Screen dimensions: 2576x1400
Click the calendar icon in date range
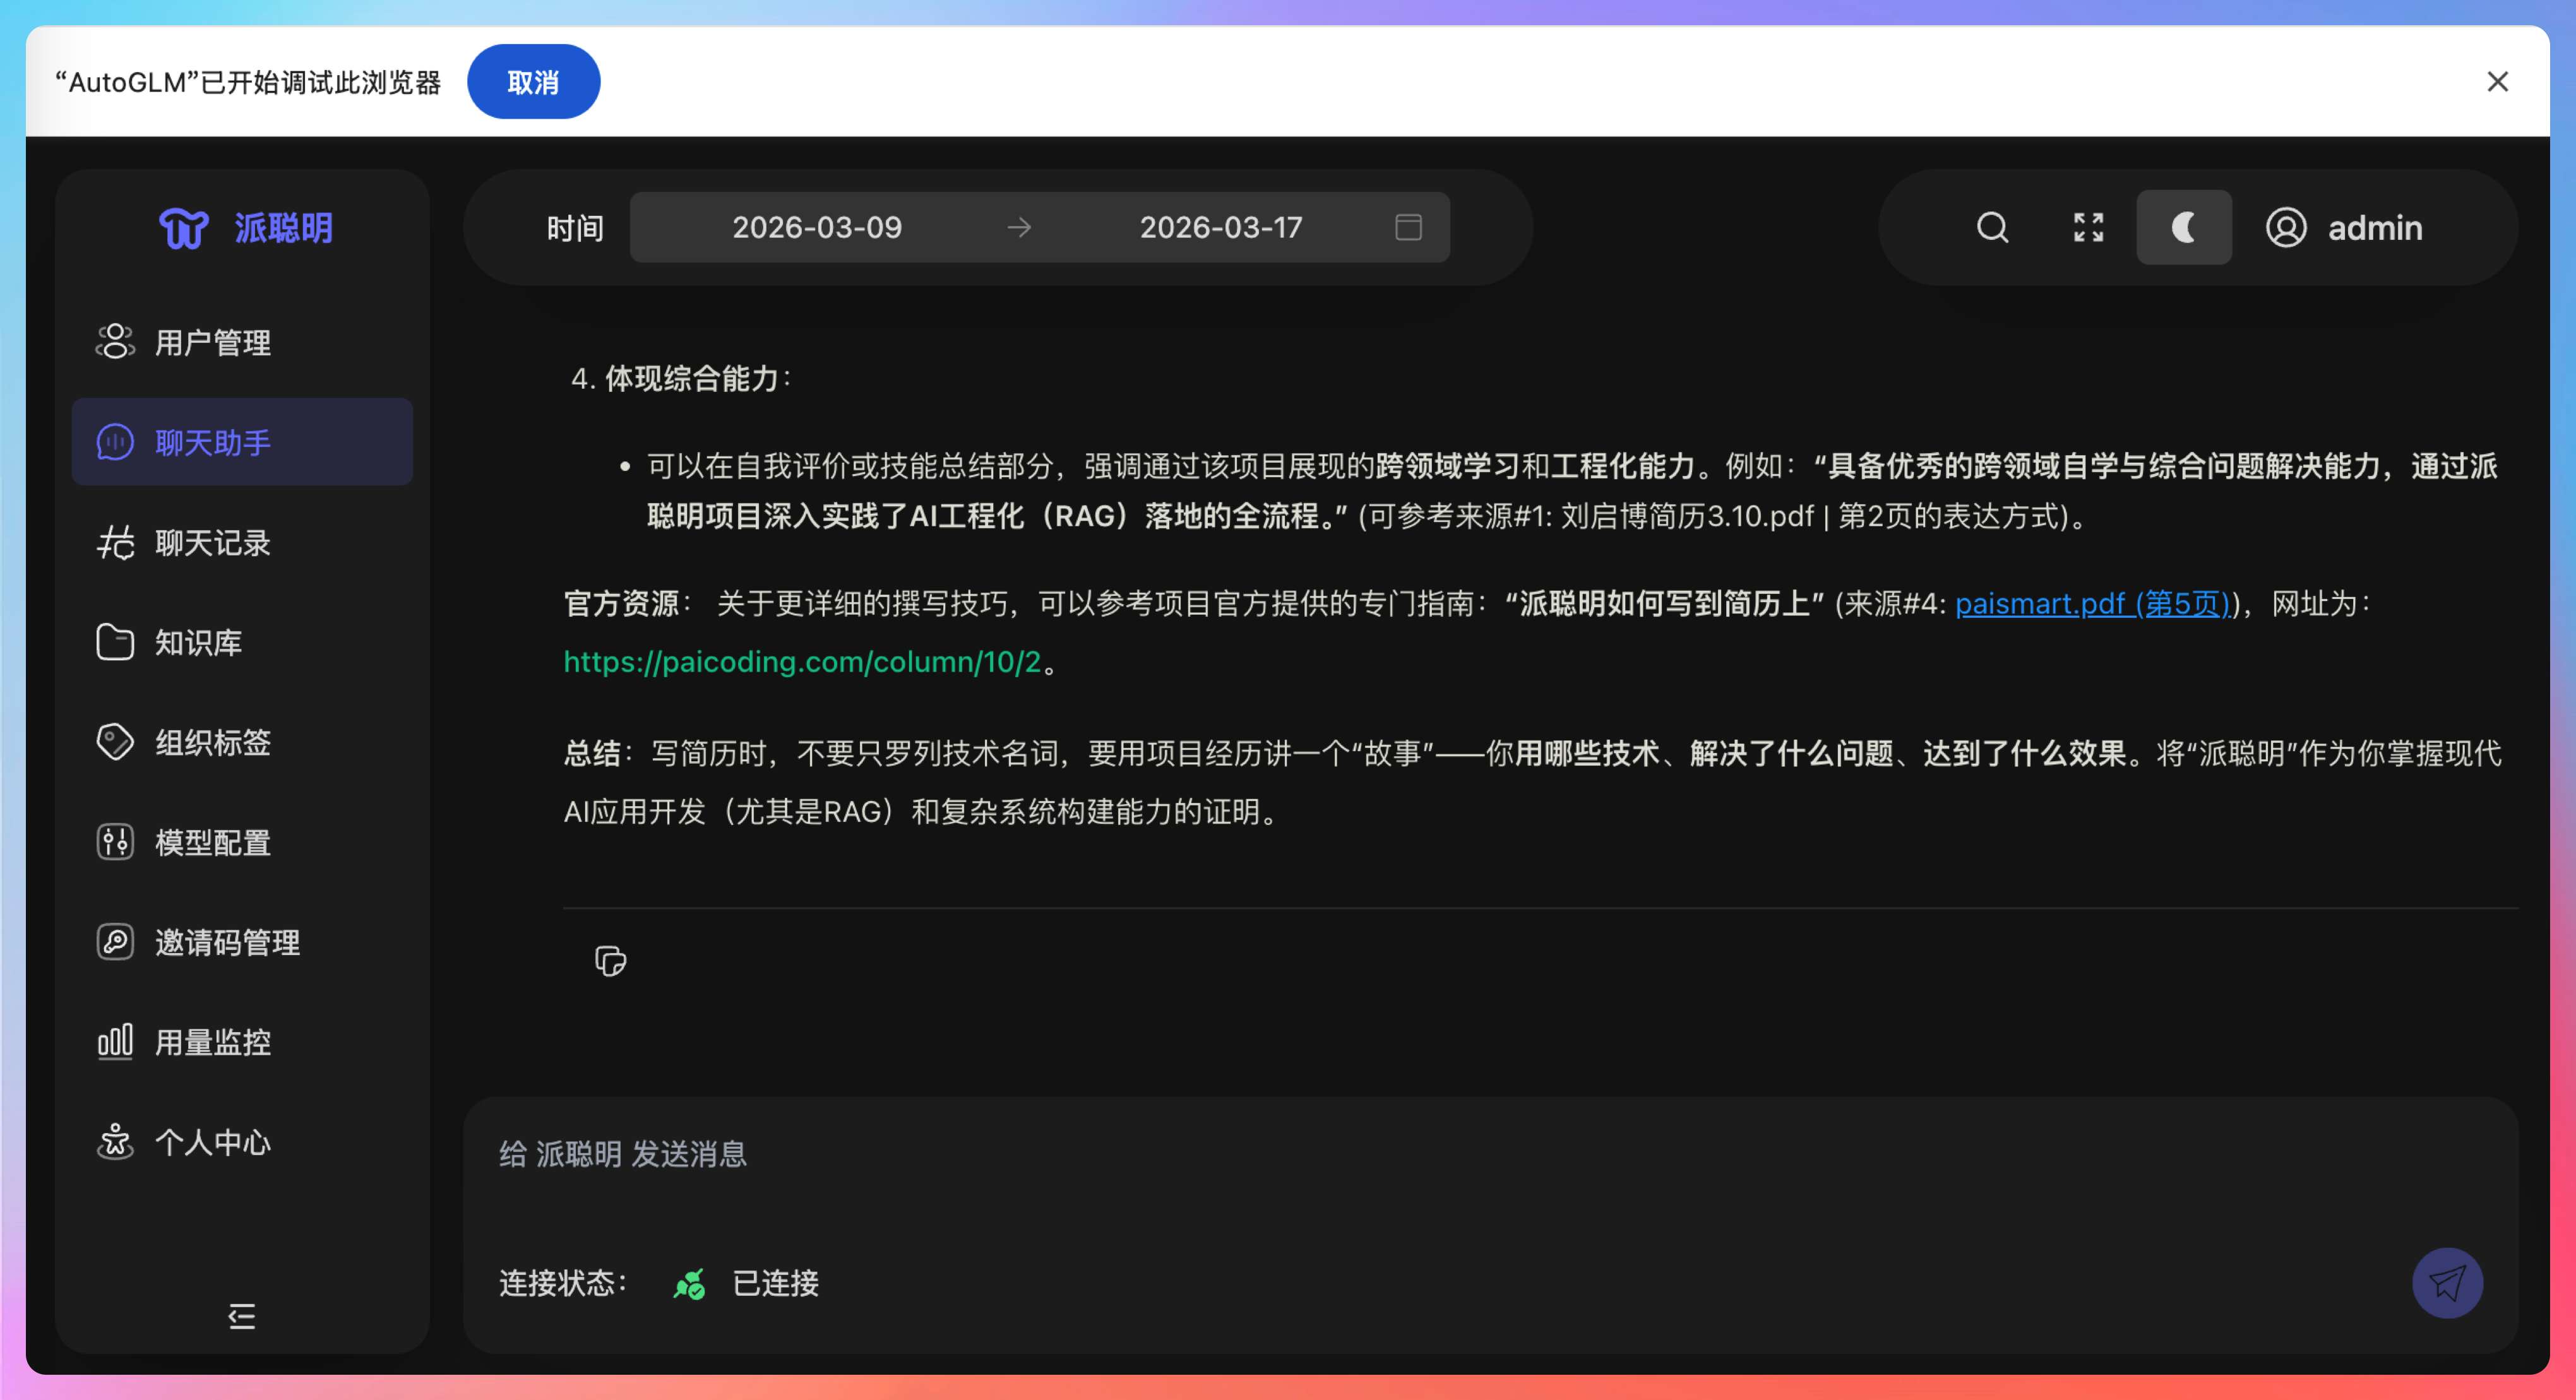point(1408,228)
